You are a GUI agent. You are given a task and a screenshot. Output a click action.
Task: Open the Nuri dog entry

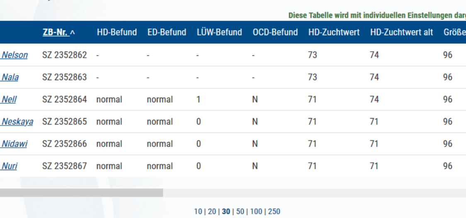click(10, 166)
